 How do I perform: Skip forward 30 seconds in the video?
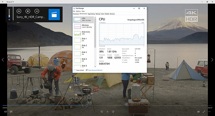tap(113, 112)
